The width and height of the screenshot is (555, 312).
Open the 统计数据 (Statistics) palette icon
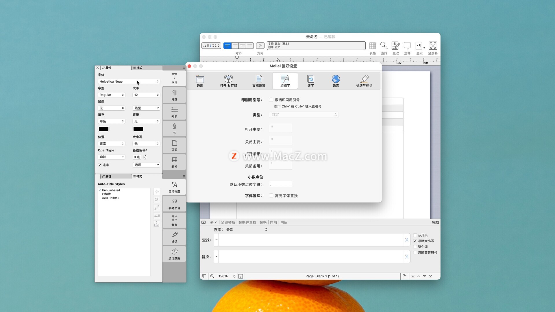pos(174,254)
